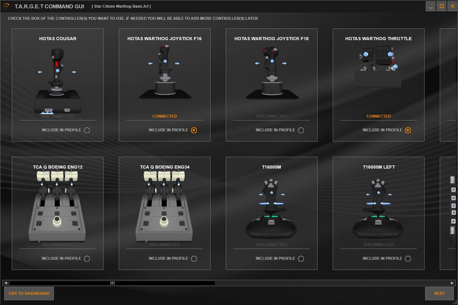The height and width of the screenshot is (305, 458).
Task: Include HOTAS Warthog Joystick F18 in profile
Action: (301, 130)
